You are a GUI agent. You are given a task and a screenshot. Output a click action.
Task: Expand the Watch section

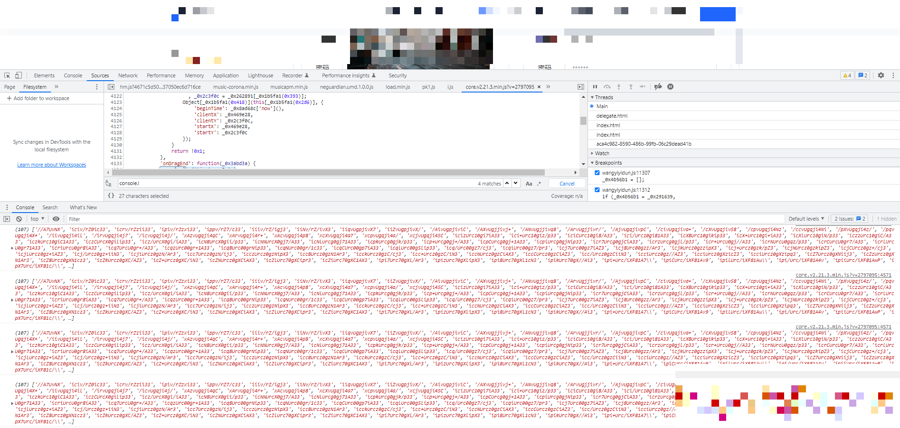pos(602,153)
